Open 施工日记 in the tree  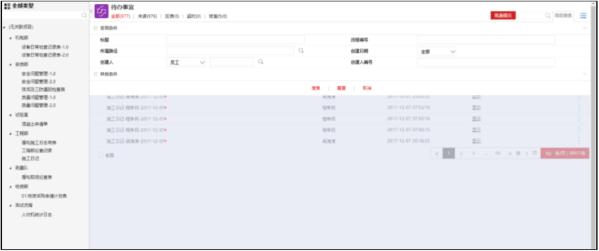[x=31, y=158]
